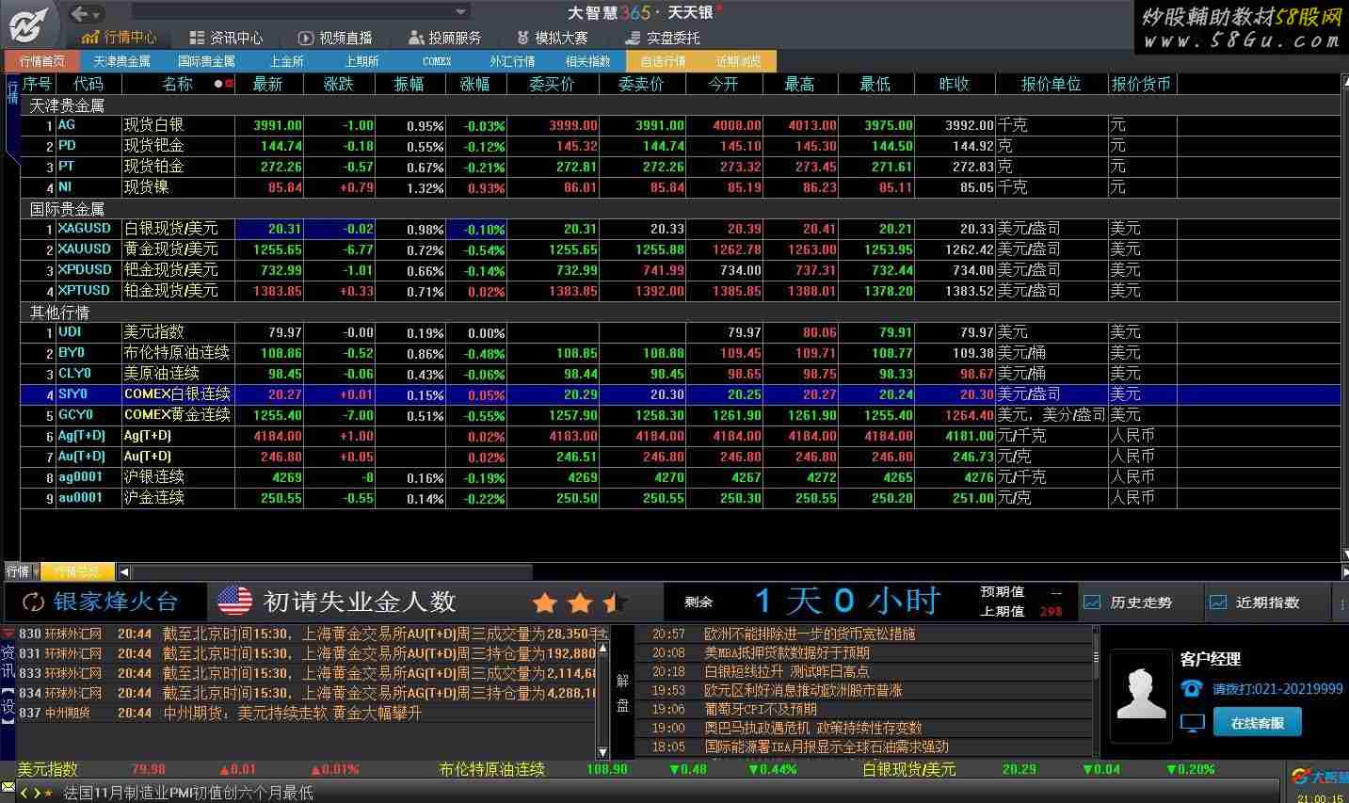Click the 资讯中心 grid icon

[x=197, y=38]
